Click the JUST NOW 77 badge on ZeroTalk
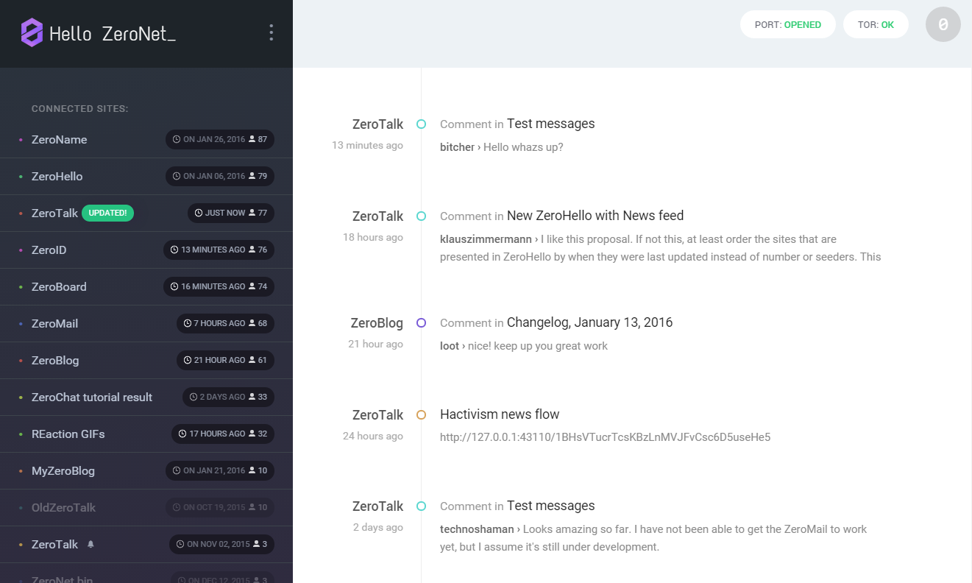 tap(230, 213)
